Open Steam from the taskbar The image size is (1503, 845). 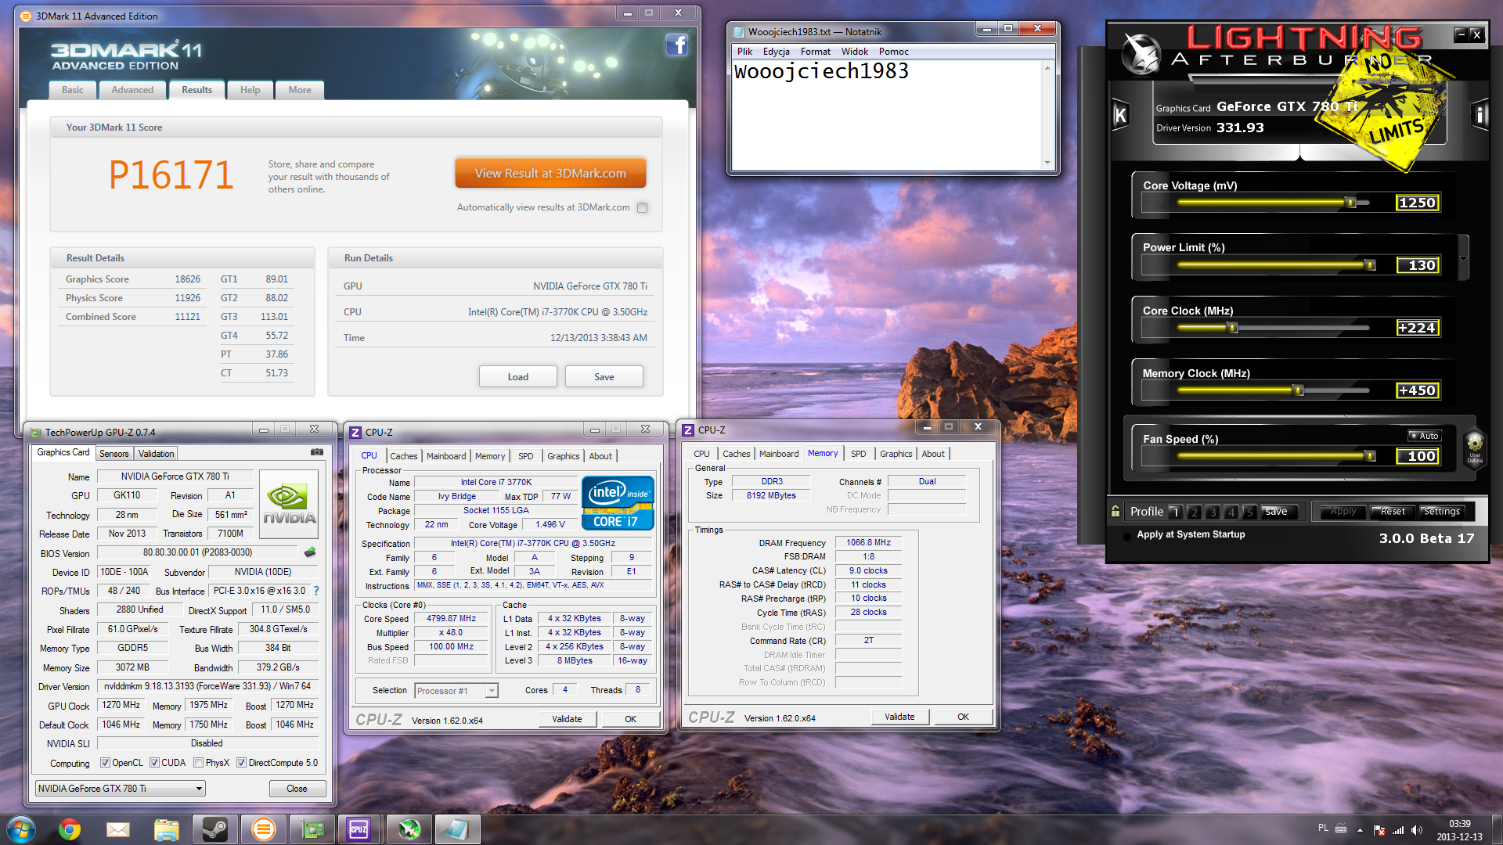point(214,829)
